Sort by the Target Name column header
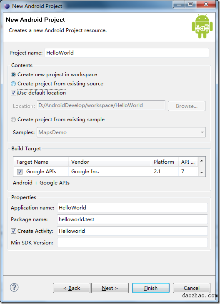This screenshot has height=304, width=220. pyautogui.click(x=41, y=162)
